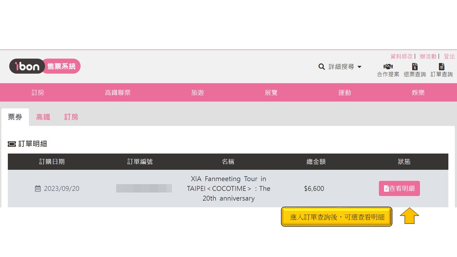Click the search magnifier icon
This screenshot has width=457, height=257.
click(322, 67)
